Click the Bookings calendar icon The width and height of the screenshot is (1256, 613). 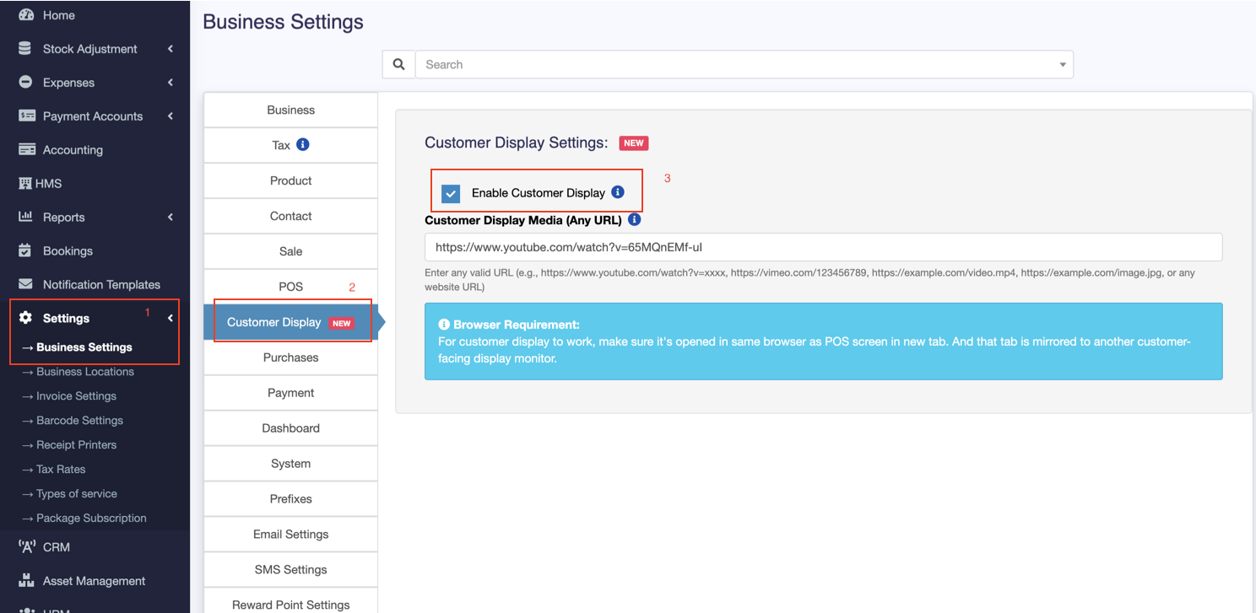point(25,250)
